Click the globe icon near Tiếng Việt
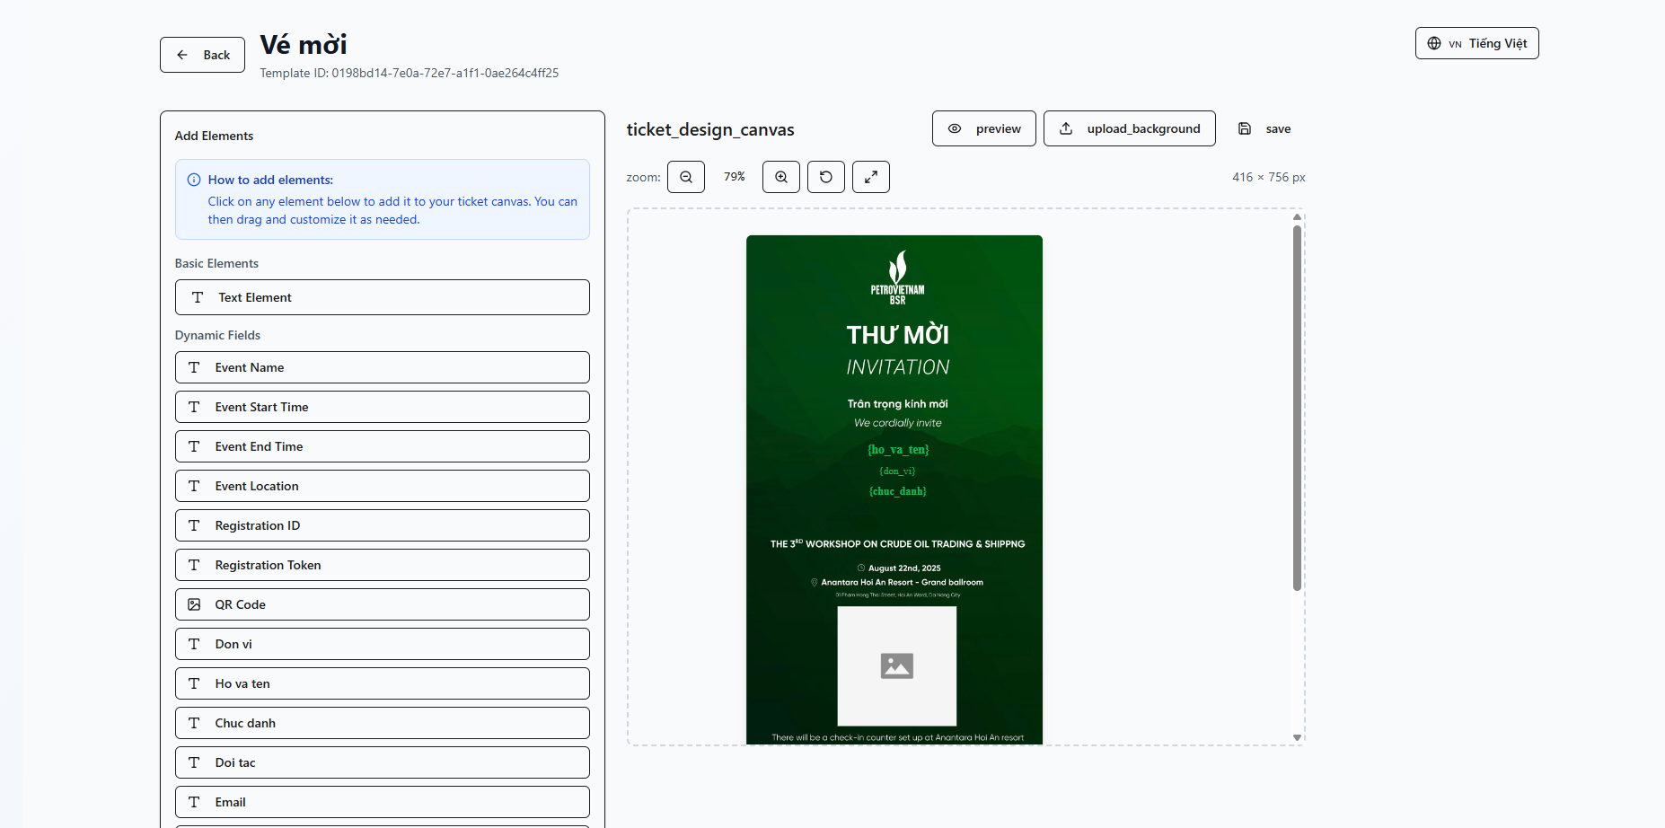 [1434, 43]
